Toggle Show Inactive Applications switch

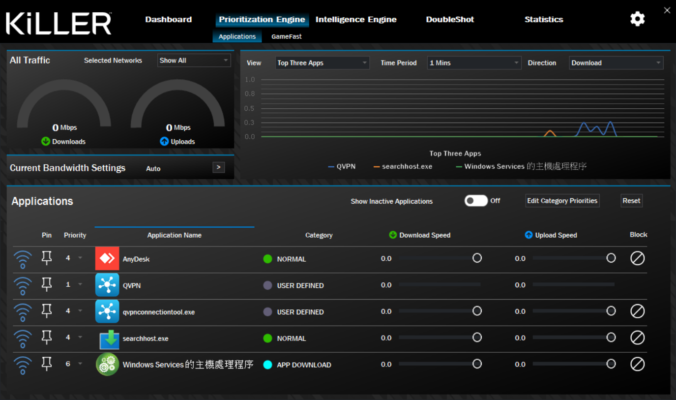476,201
